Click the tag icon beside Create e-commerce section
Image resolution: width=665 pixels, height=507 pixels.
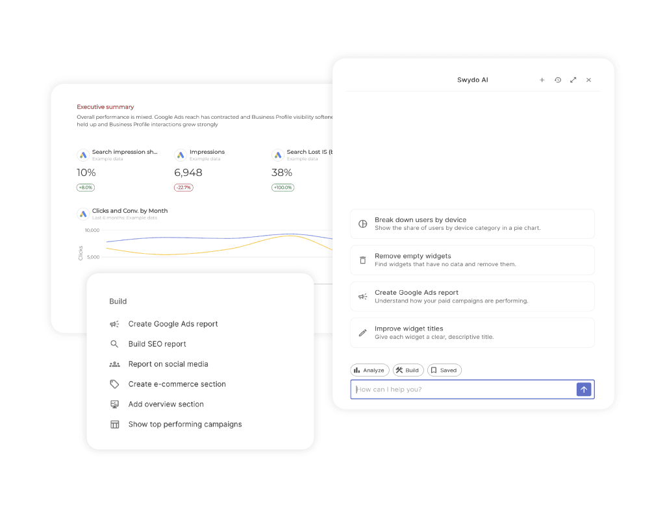[114, 384]
